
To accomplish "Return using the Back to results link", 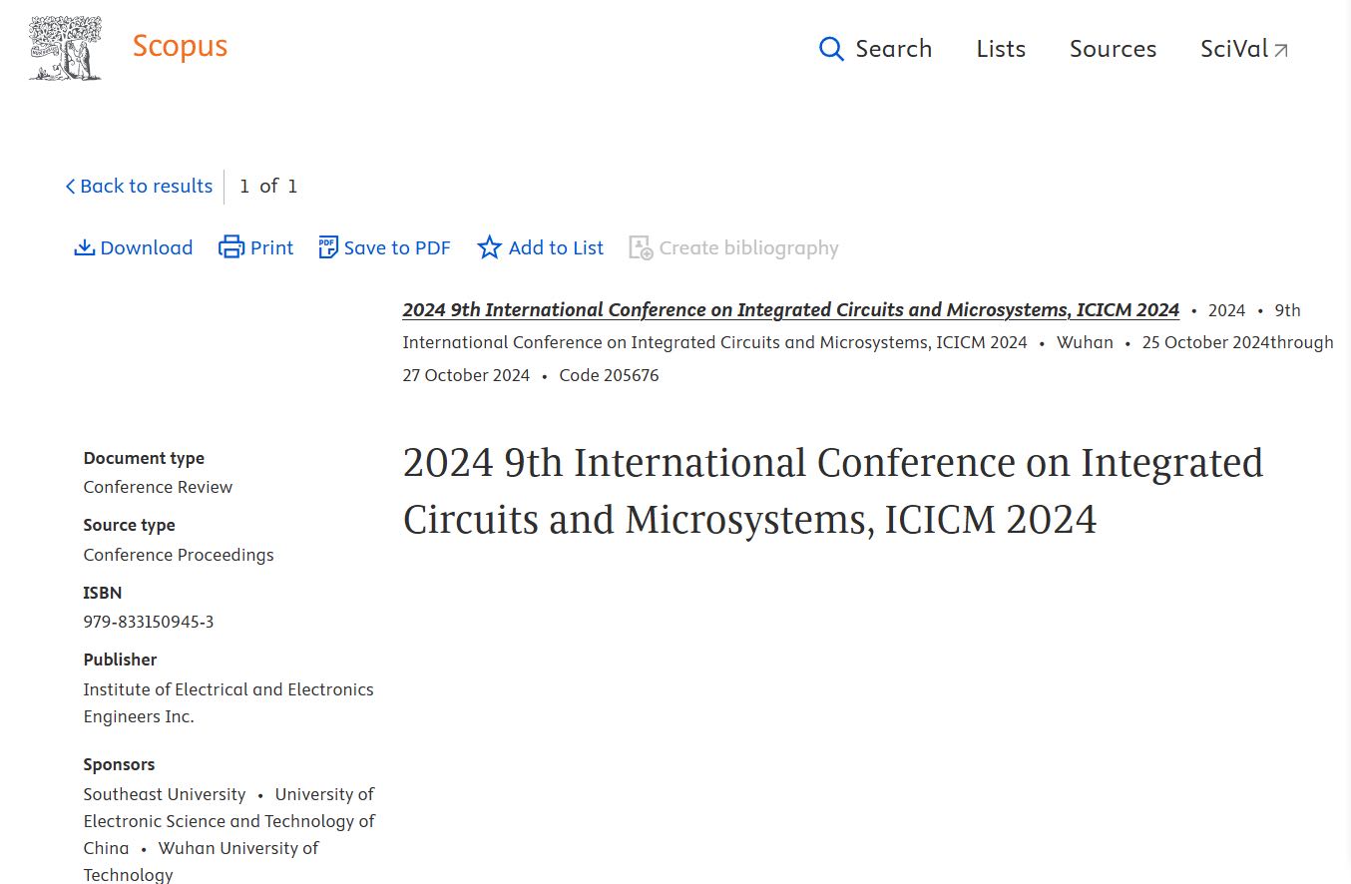I will pyautogui.click(x=146, y=187).
